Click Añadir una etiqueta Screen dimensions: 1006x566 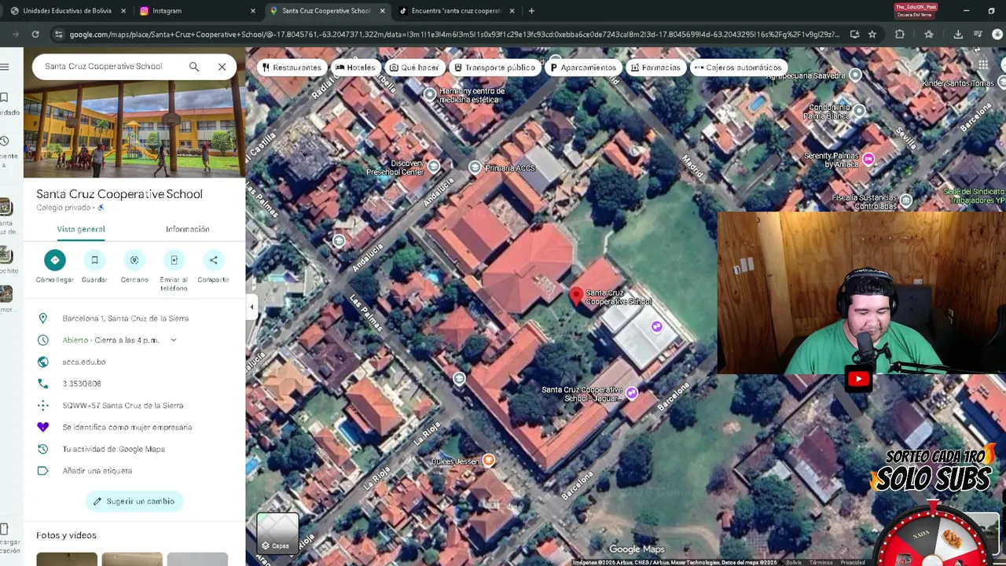[97, 471]
